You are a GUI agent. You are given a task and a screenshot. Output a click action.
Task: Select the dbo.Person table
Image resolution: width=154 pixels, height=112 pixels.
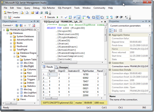pos(29,96)
